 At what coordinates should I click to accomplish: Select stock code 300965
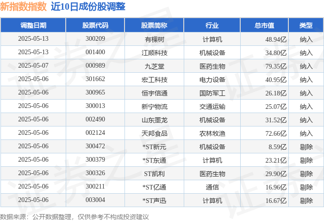pos(95,93)
